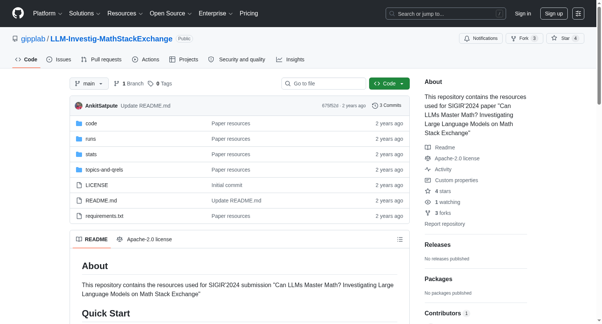Open the Open Source menu

(x=170, y=14)
